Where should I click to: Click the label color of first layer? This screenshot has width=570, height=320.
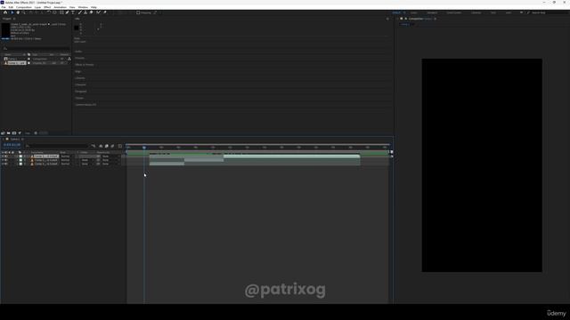point(20,156)
